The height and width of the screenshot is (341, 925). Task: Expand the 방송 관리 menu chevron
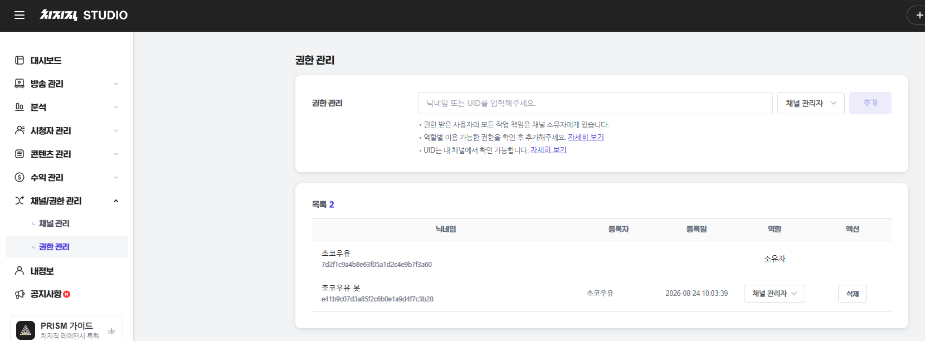(116, 84)
